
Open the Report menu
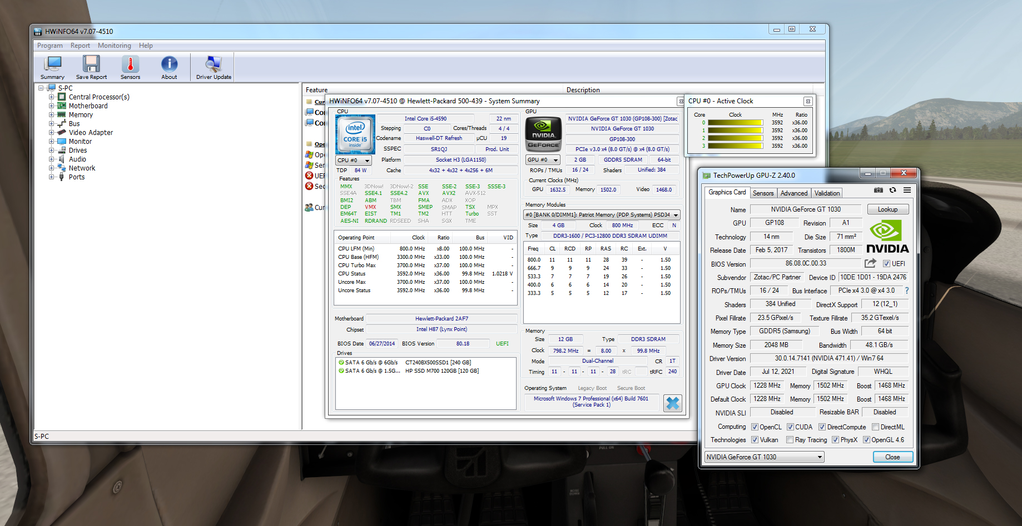[x=80, y=46]
